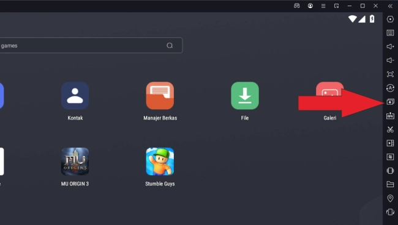Open the video recorder sidebar icon
The width and height of the screenshot is (398, 225).
(390, 143)
